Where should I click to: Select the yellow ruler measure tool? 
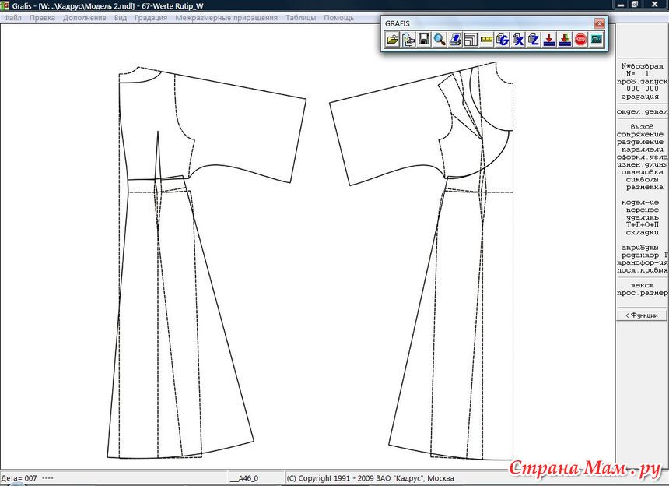click(486, 40)
